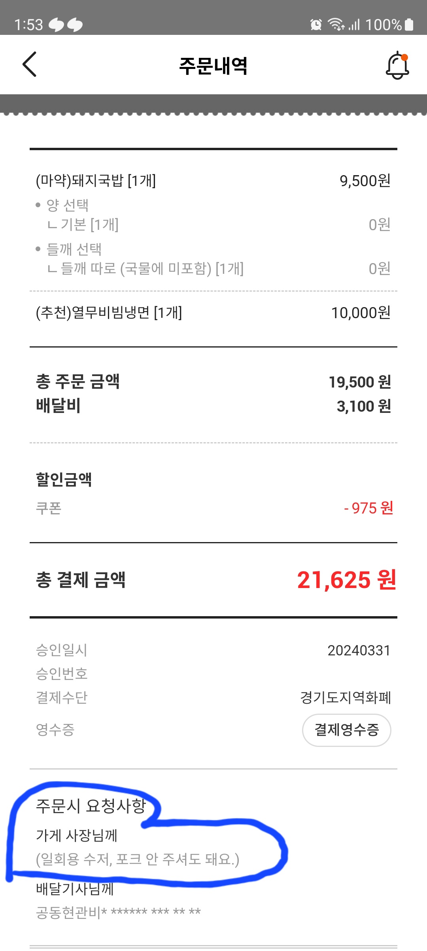Open notifications bell icon
The height and width of the screenshot is (951, 427).
pos(397,65)
